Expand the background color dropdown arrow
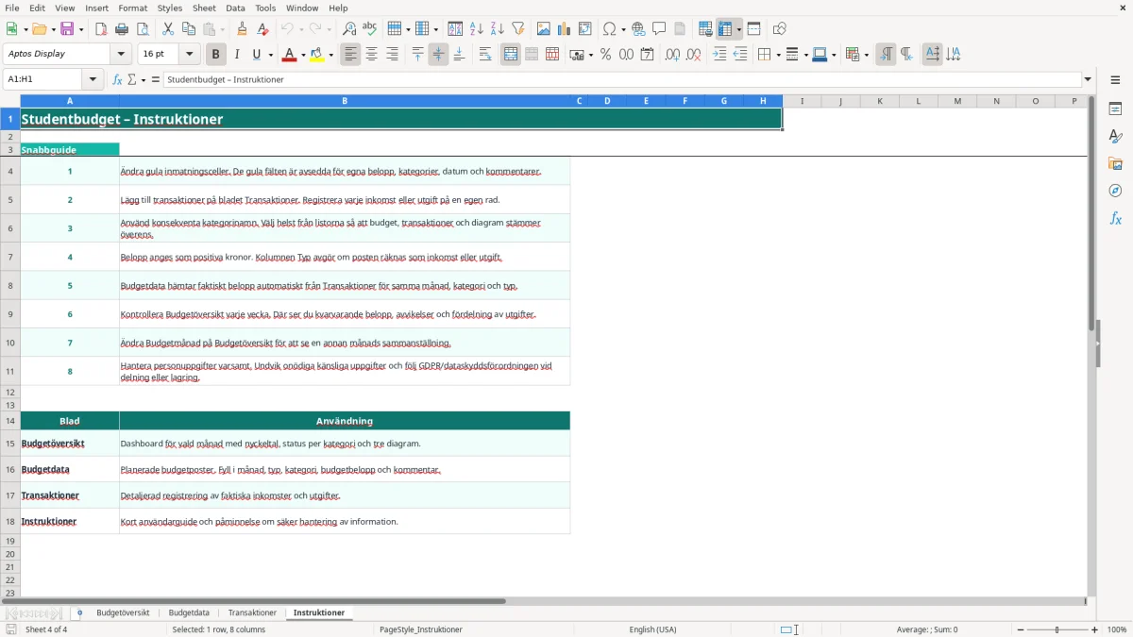 pyautogui.click(x=330, y=55)
